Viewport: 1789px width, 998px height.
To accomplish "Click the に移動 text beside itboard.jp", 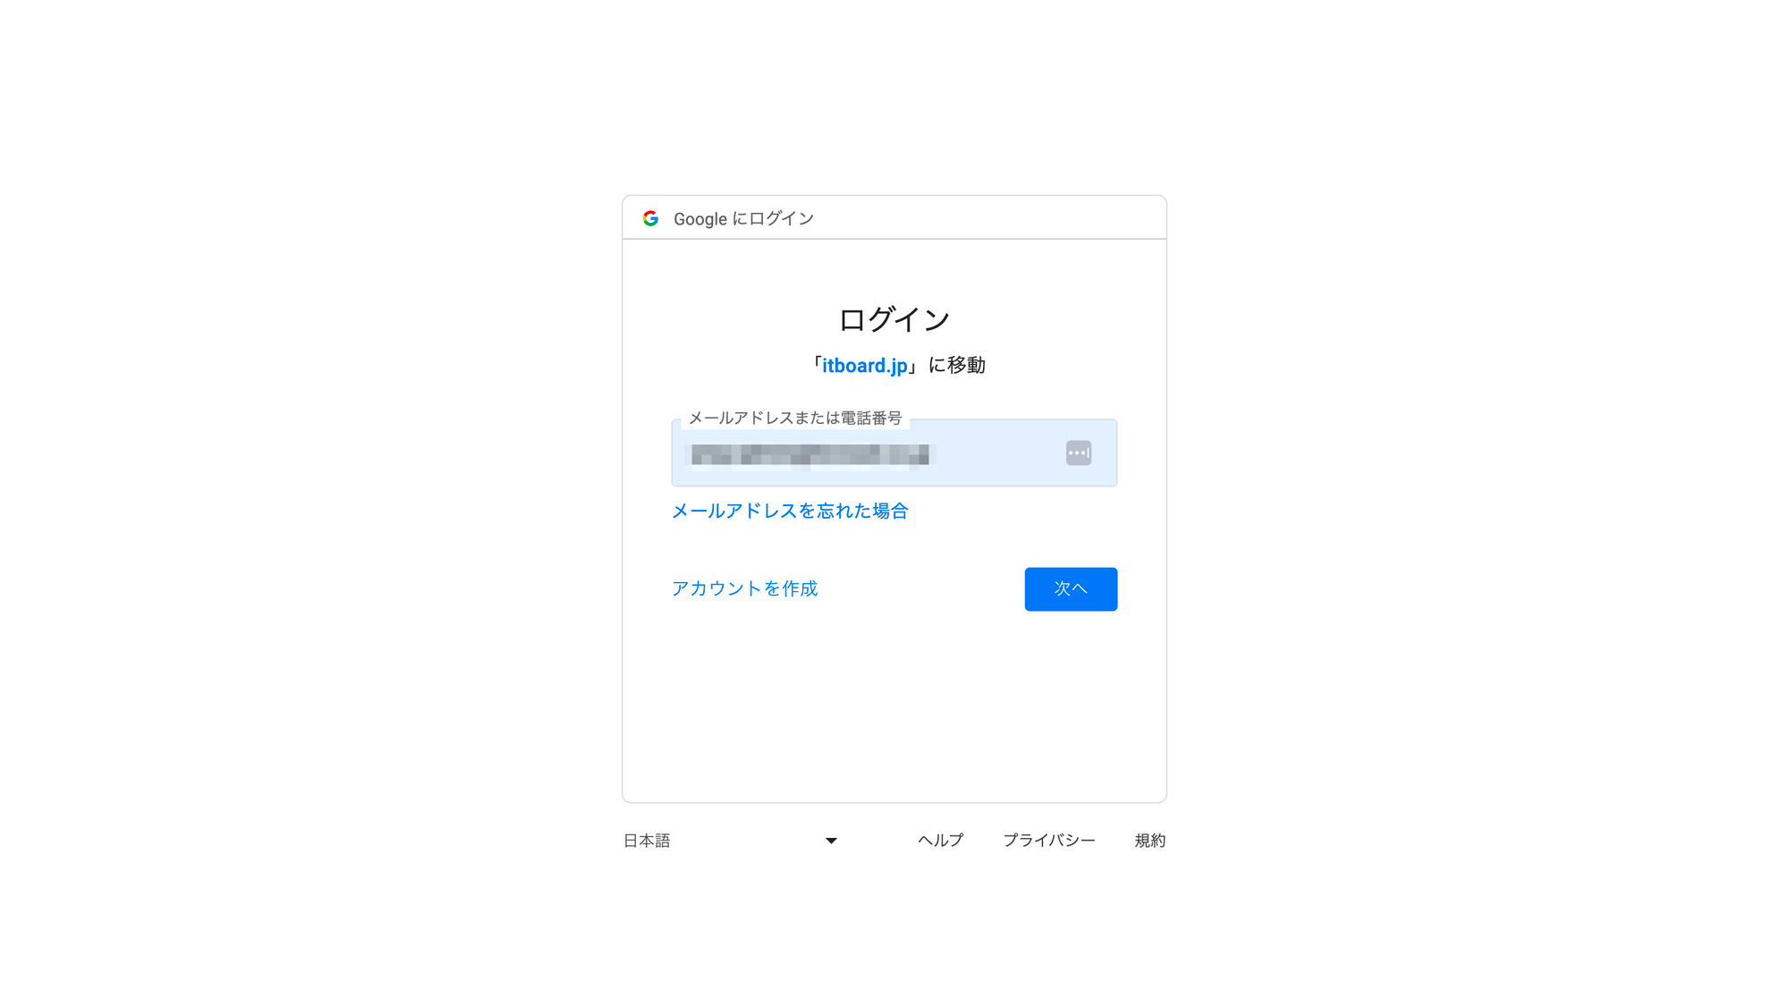I will pos(956,365).
